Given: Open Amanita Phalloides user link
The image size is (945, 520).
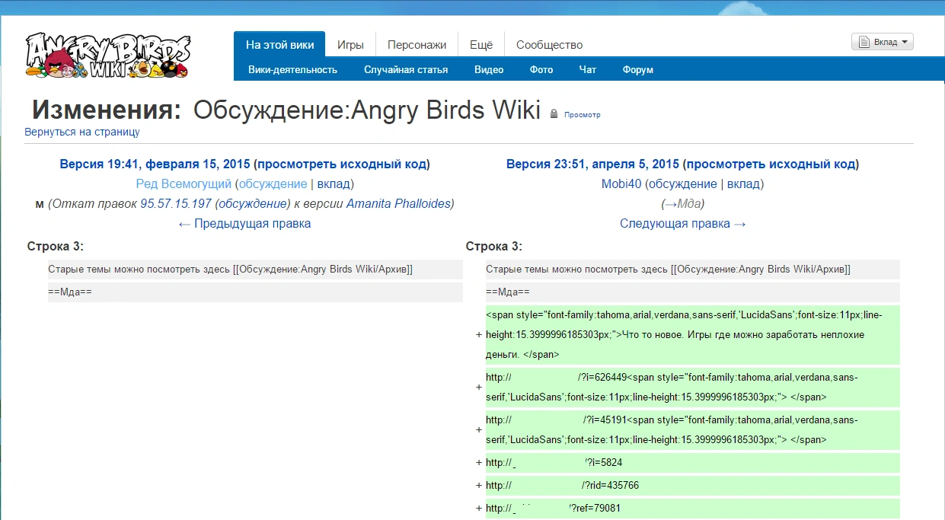Looking at the screenshot, I should pos(398,203).
